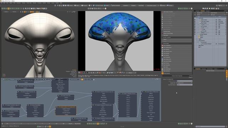The image size is (228, 128).
Task: Toggle the orange checkbox below the New node list
Action: point(162,73)
